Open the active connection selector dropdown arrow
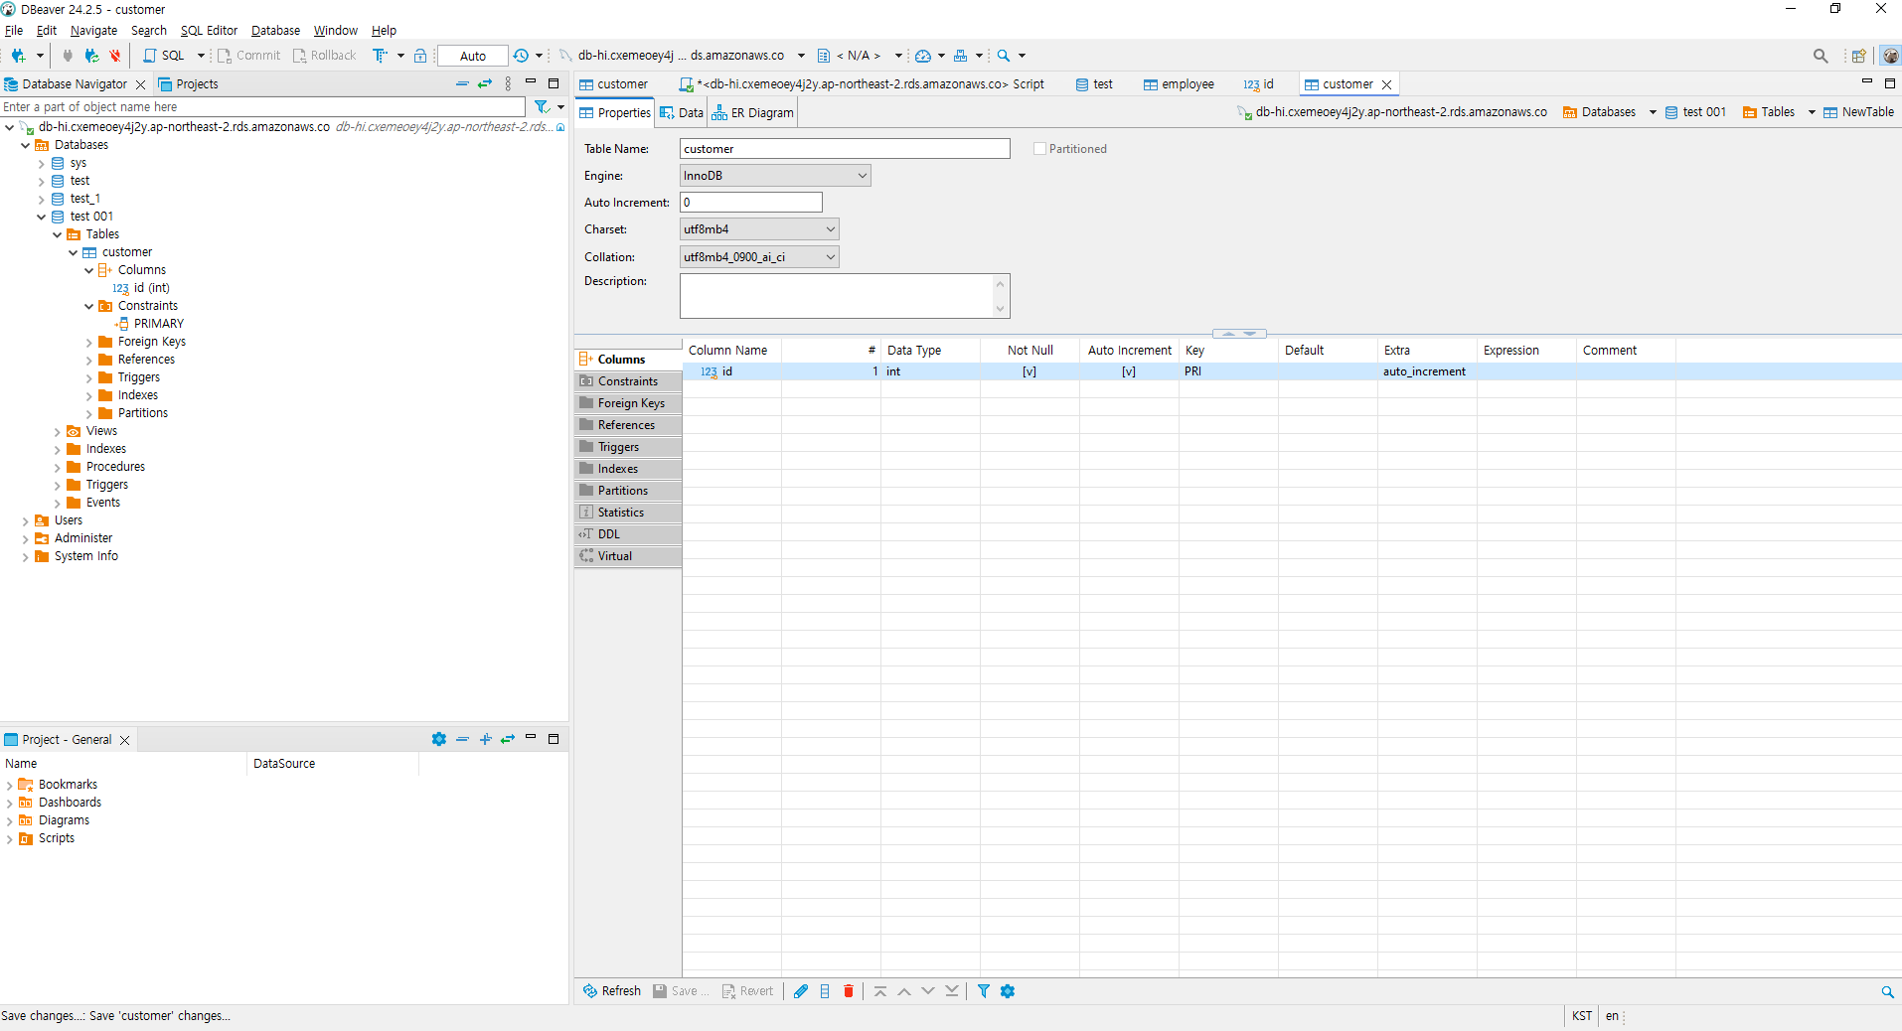This screenshot has height=1031, width=1902. (801, 56)
